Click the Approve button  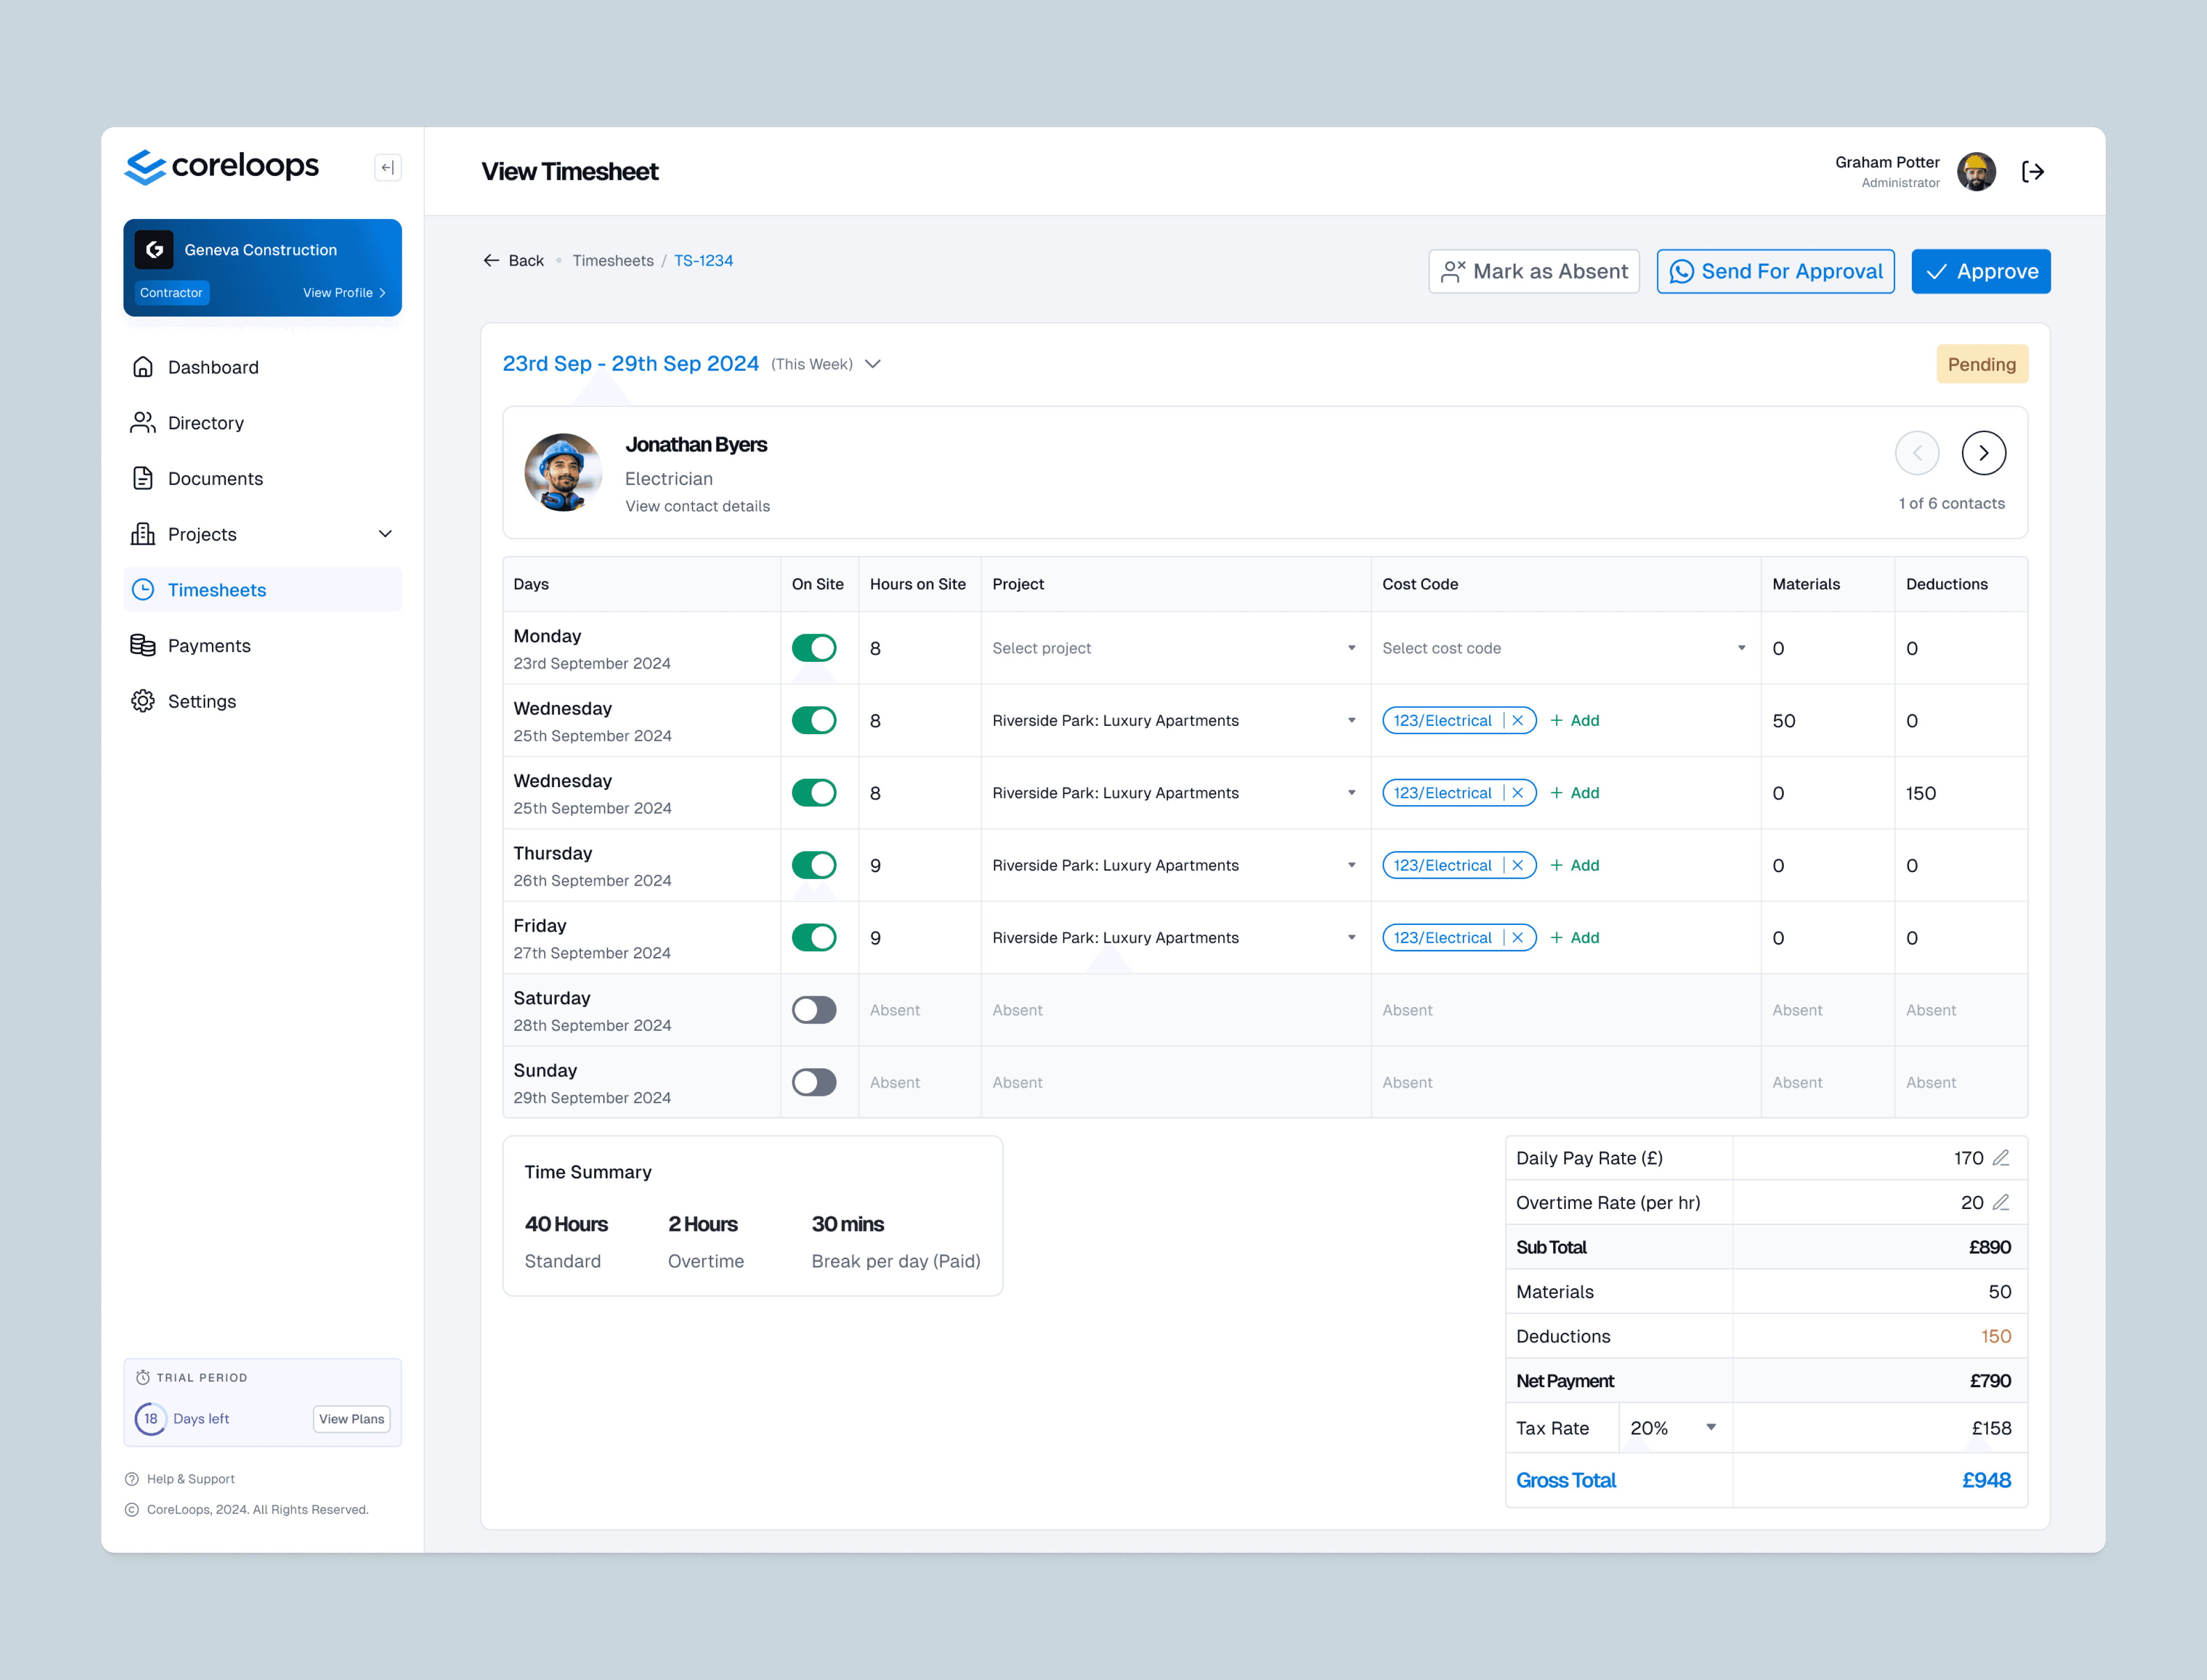1980,272
